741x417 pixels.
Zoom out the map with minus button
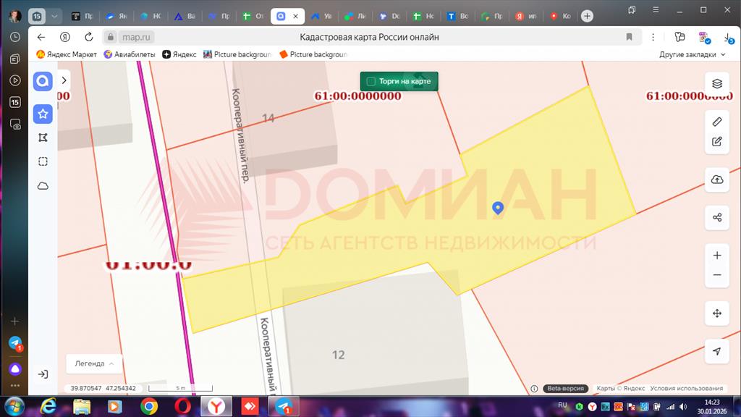point(716,275)
